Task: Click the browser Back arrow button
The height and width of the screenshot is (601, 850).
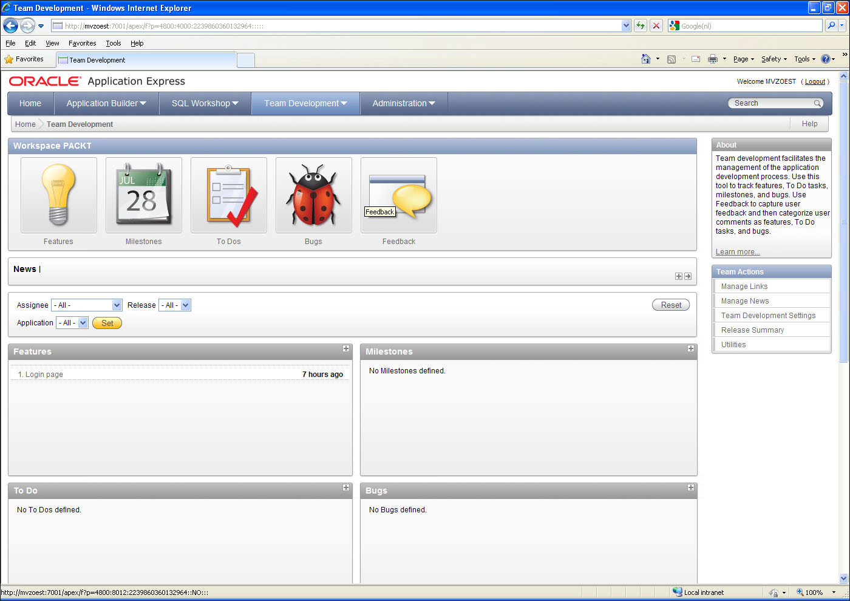Action: coord(10,25)
